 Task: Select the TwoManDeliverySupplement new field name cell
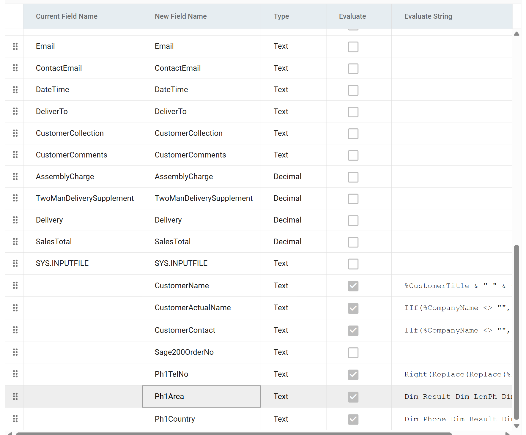coord(201,198)
